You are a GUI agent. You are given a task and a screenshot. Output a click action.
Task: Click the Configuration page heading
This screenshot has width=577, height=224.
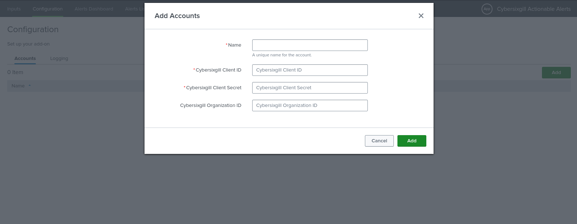coord(33,30)
